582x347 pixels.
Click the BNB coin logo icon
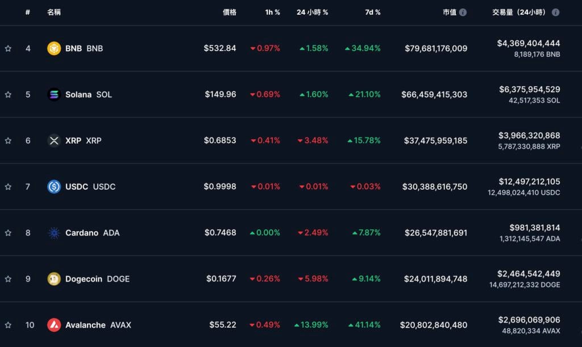[54, 48]
